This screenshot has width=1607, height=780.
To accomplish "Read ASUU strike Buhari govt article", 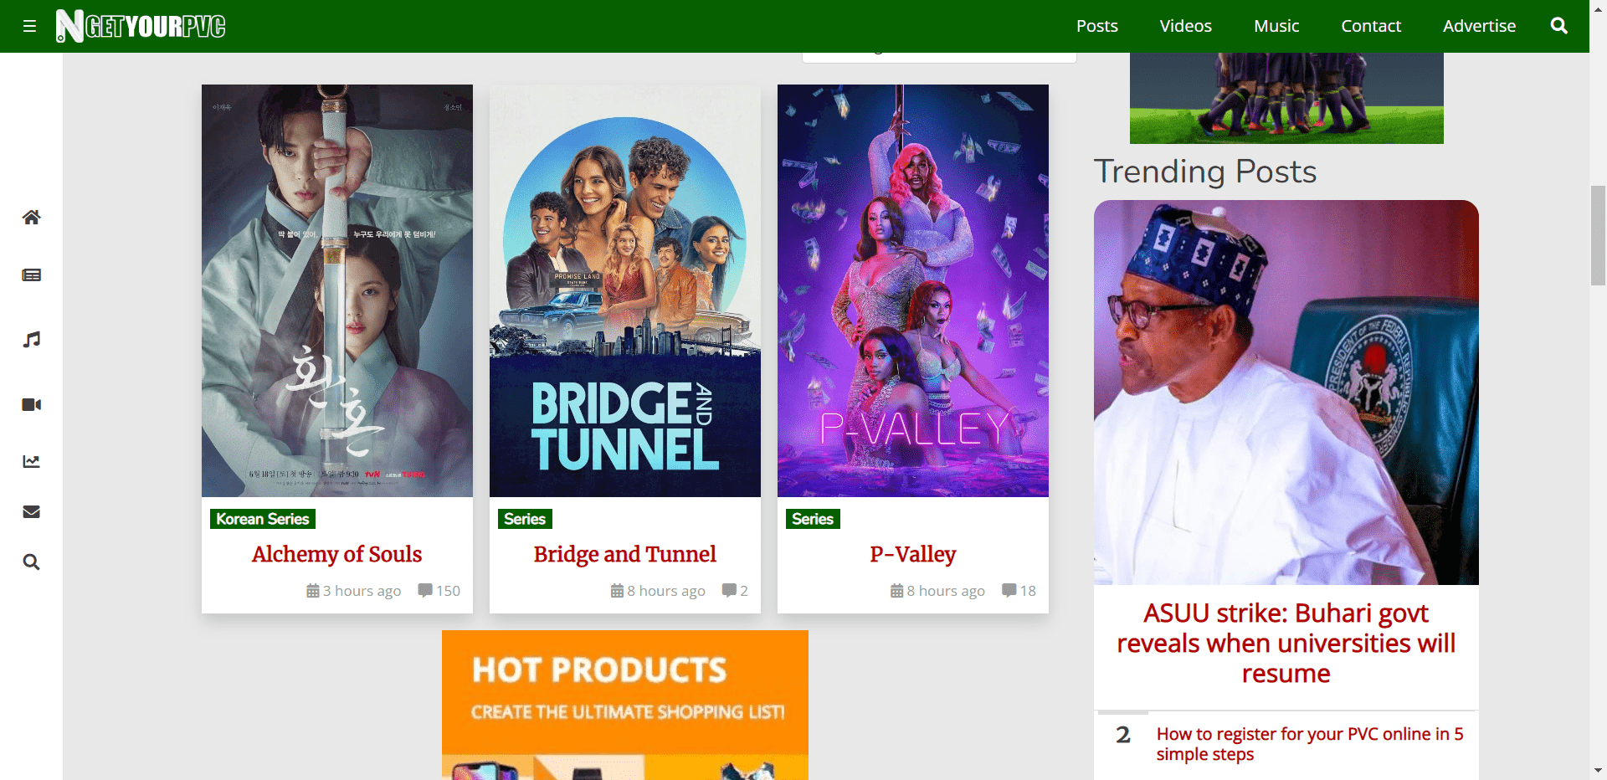I will (x=1286, y=643).
